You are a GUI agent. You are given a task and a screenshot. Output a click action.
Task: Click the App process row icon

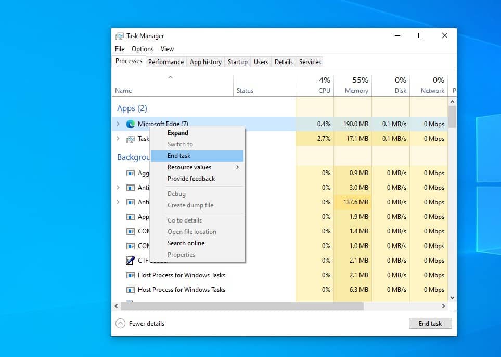[131, 217]
